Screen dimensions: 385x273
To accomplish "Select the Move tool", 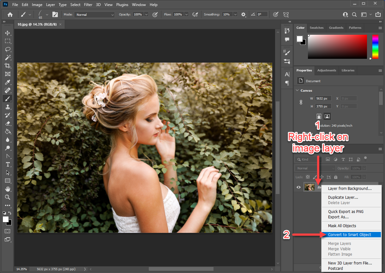I will (x=8, y=33).
